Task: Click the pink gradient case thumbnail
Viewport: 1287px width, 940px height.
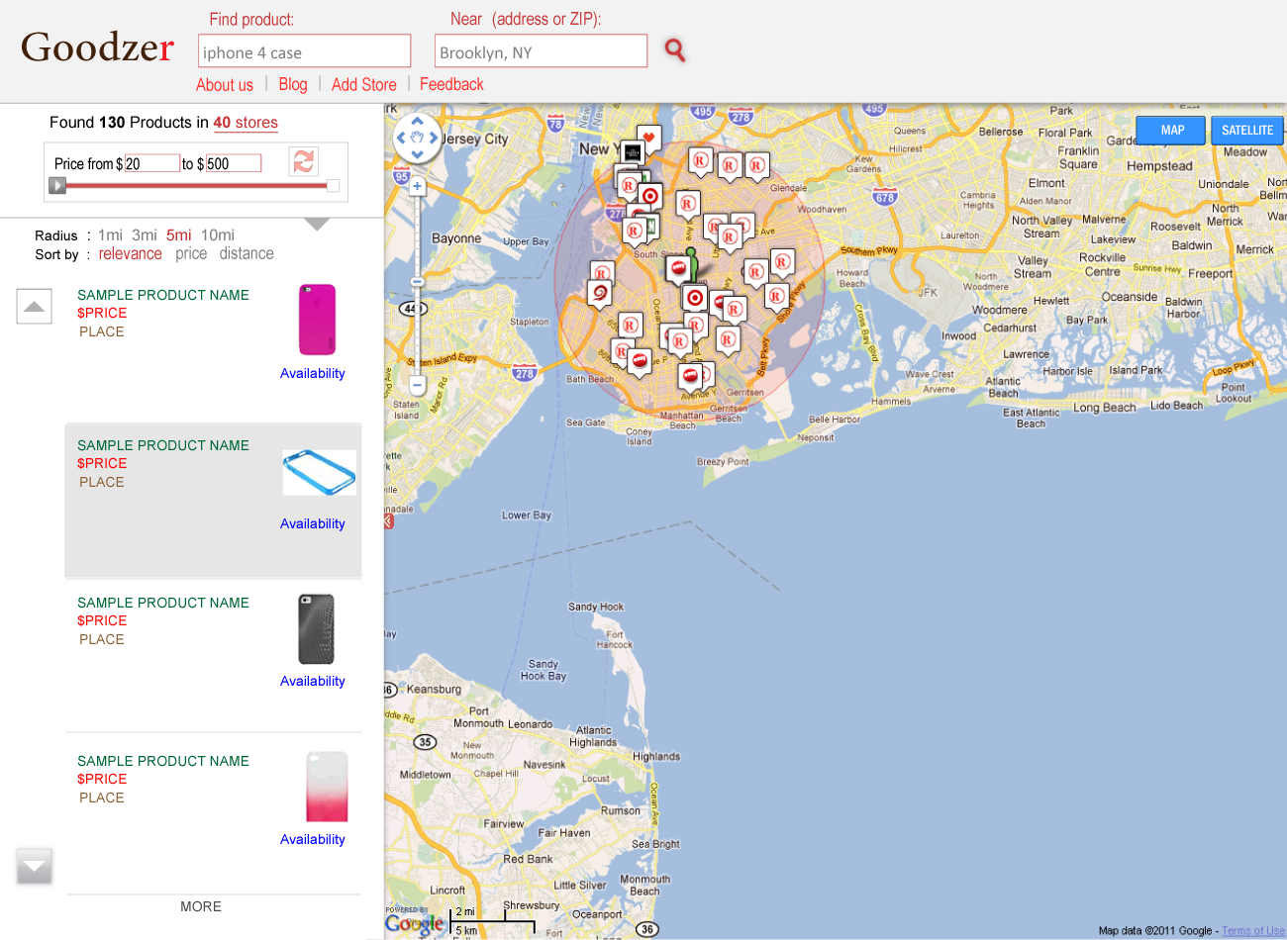Action: tap(328, 787)
